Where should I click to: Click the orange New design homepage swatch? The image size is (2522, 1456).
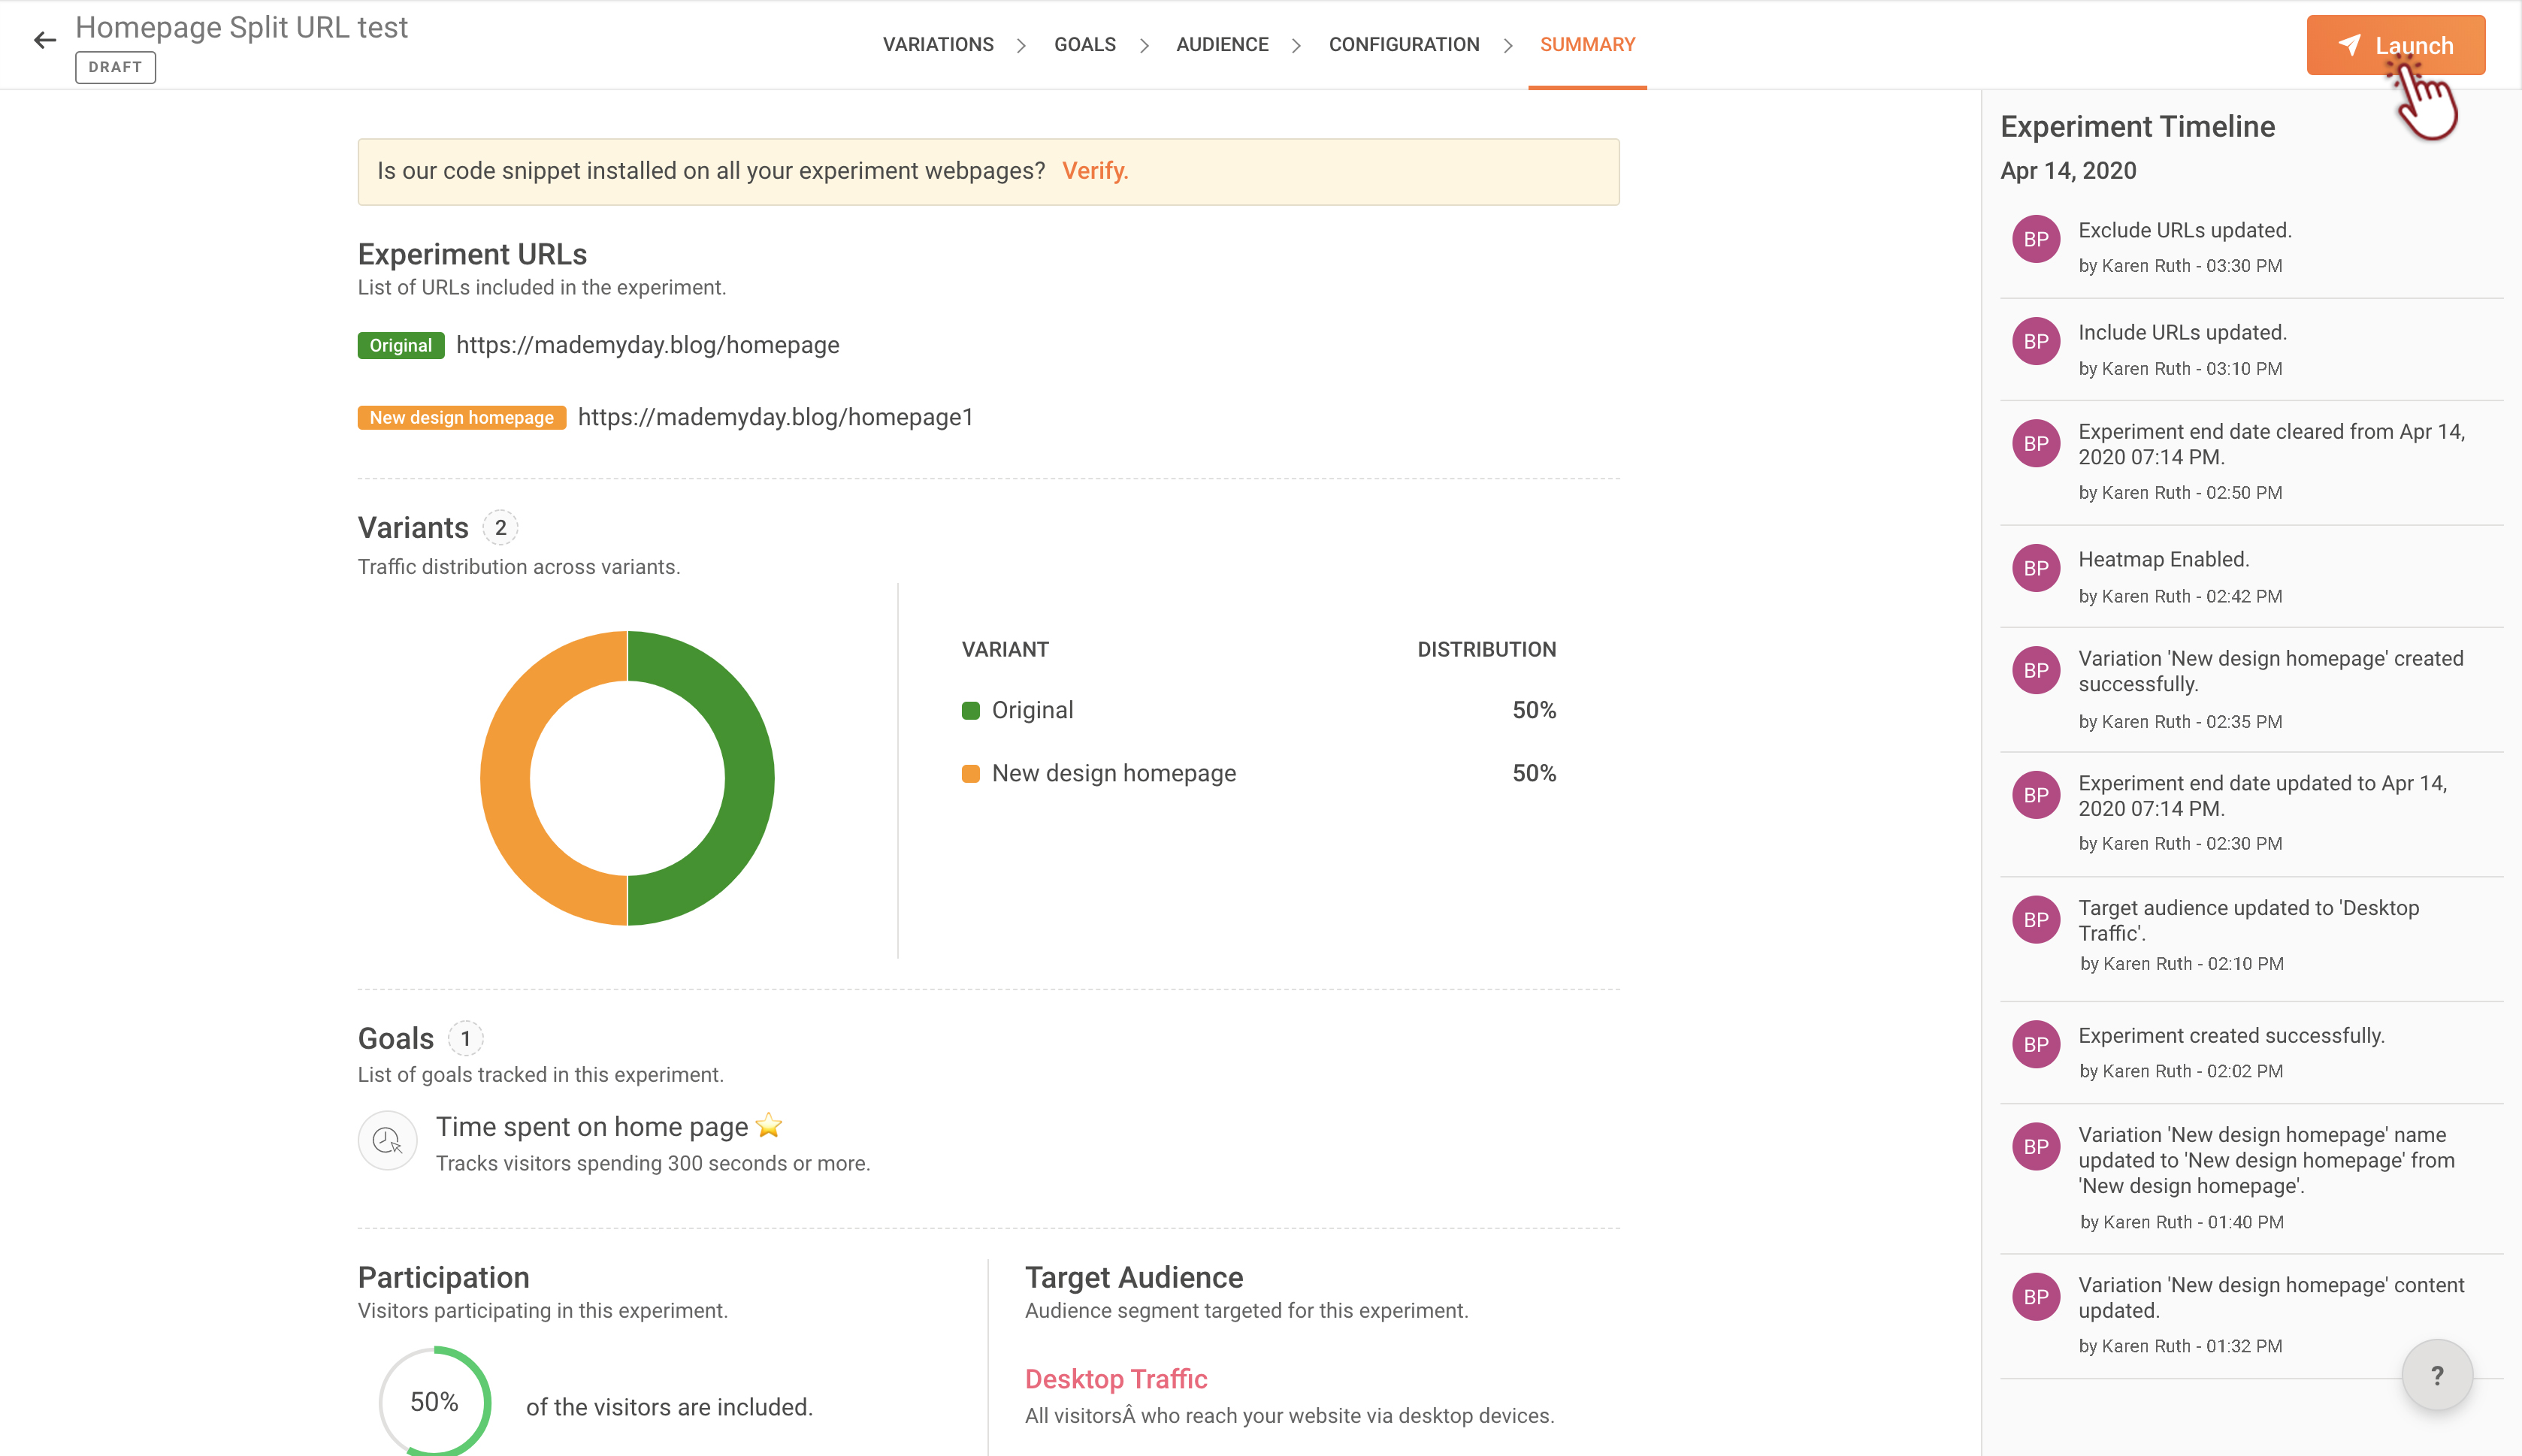970,774
